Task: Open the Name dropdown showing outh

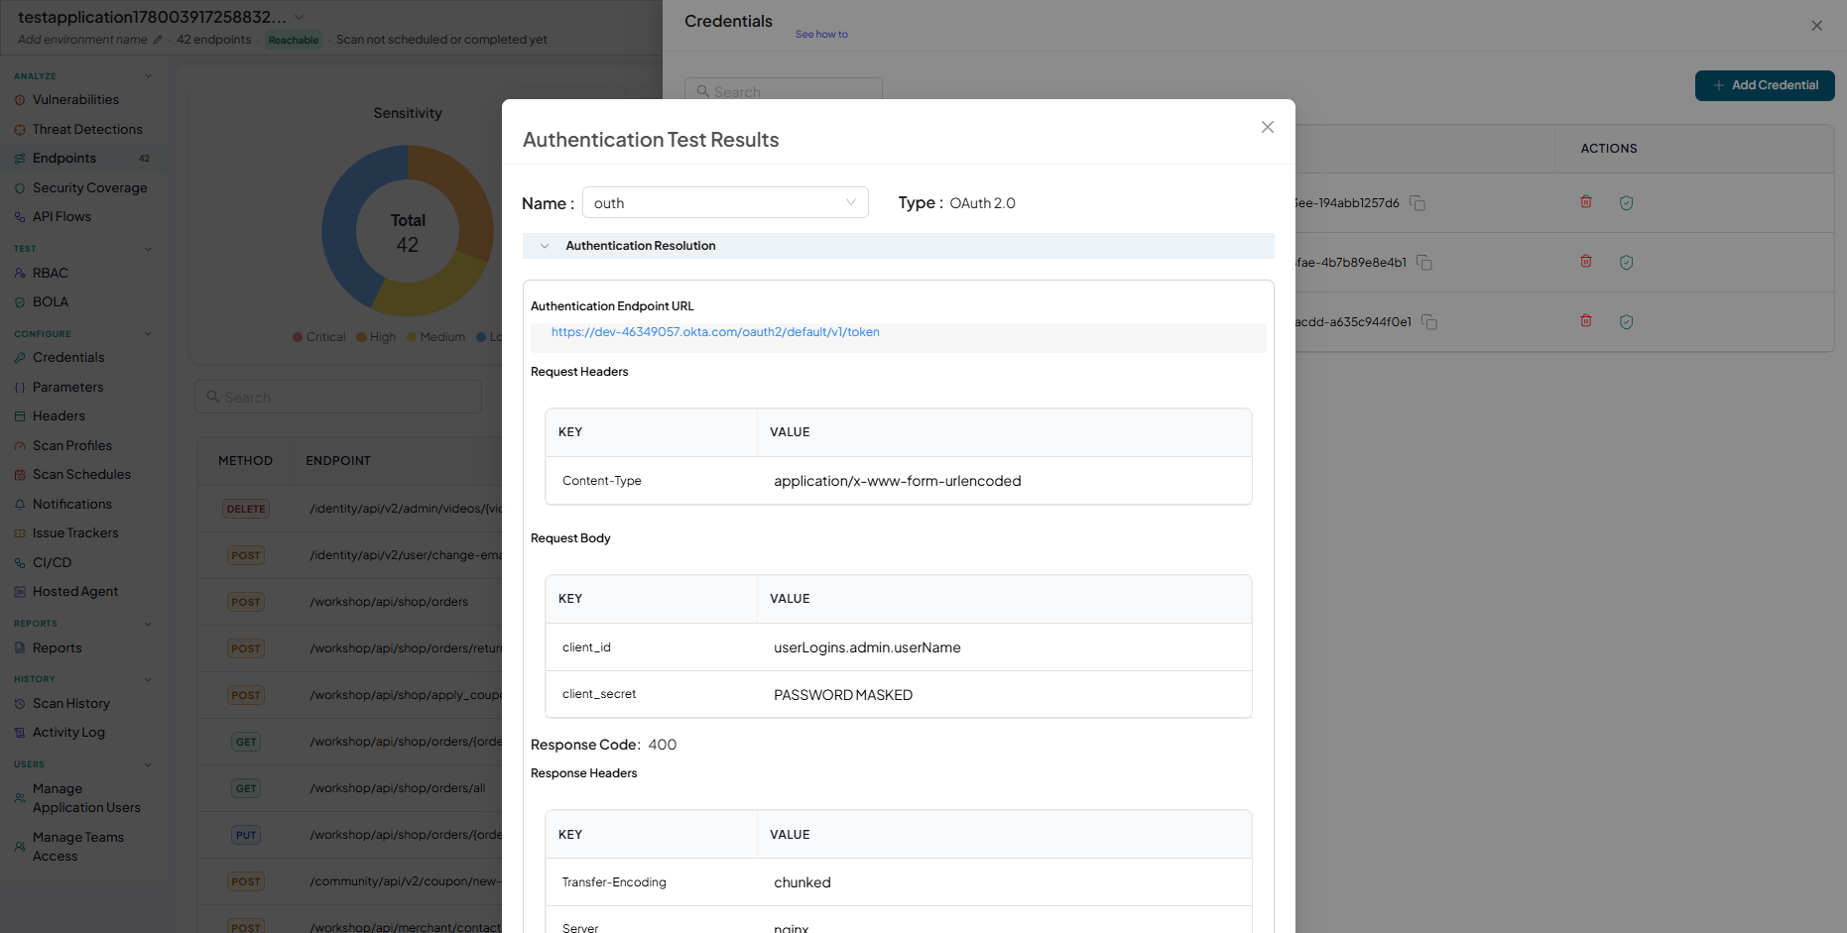Action: tap(725, 202)
